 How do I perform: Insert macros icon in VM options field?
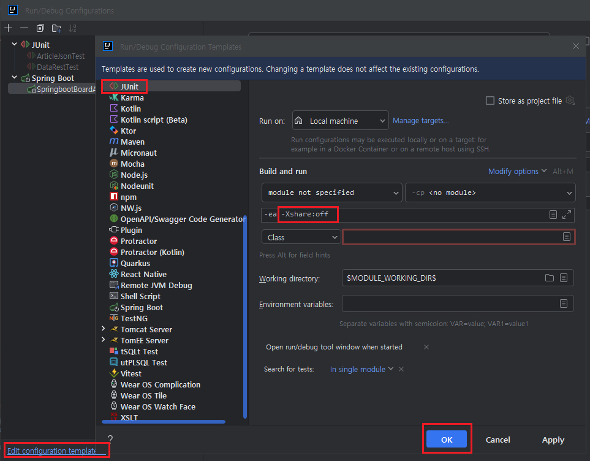tap(553, 215)
